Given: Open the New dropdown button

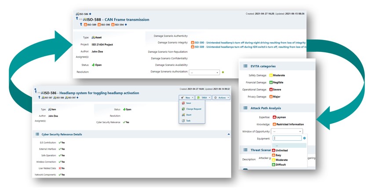Looking at the screenshot, I should (x=187, y=98).
